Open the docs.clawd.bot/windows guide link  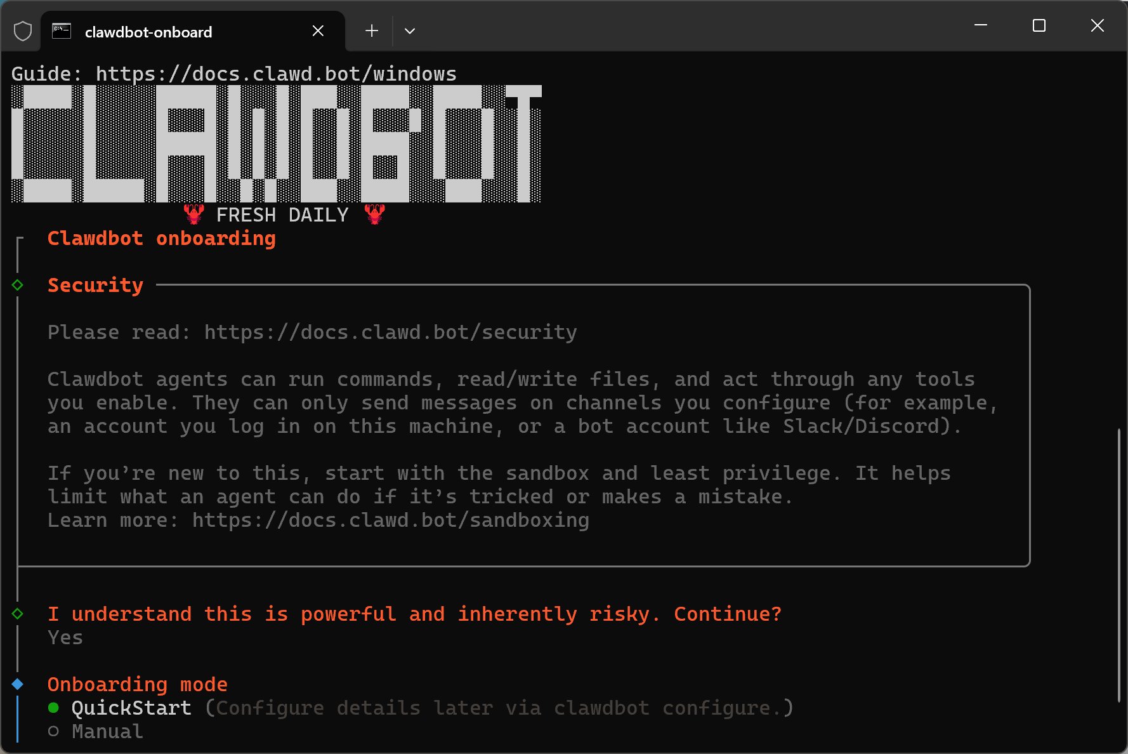pyautogui.click(x=276, y=74)
